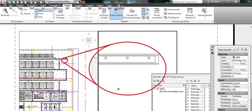This screenshot has width=252, height=111.
Task: Switch to the Verwalten ribbon tab
Action: pyautogui.click(x=78, y=5)
